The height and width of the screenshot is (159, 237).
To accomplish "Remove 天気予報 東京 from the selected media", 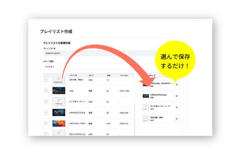I will tap(177, 119).
